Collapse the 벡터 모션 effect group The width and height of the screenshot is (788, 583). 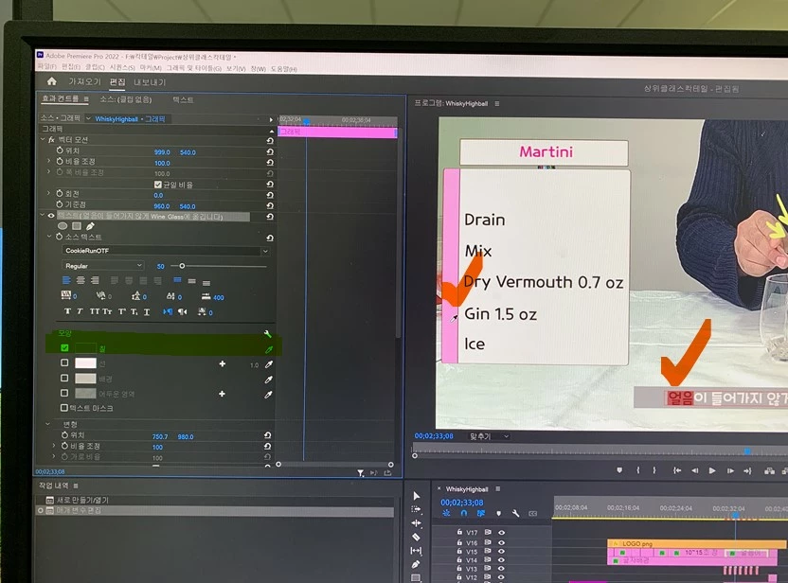click(43, 139)
